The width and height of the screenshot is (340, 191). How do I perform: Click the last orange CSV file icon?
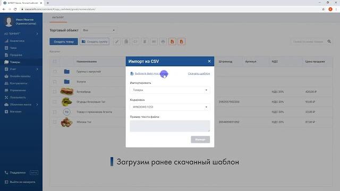tap(182, 41)
